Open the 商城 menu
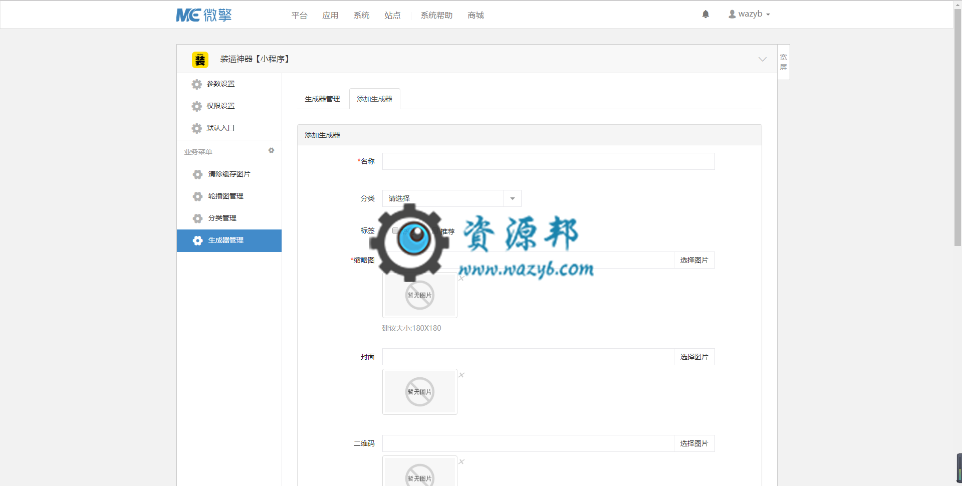The image size is (962, 486). (x=475, y=16)
